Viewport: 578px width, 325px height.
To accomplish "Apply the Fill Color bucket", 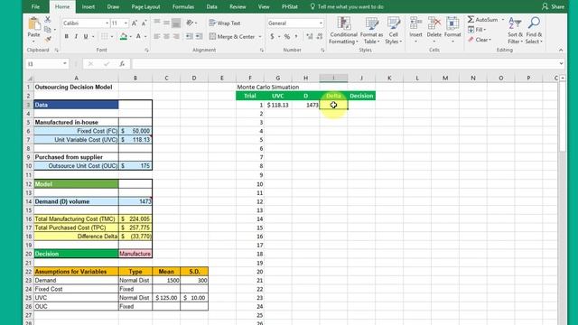I will coord(124,36).
